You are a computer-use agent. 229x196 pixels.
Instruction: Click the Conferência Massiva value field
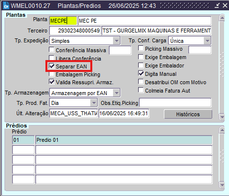tap(120, 50)
